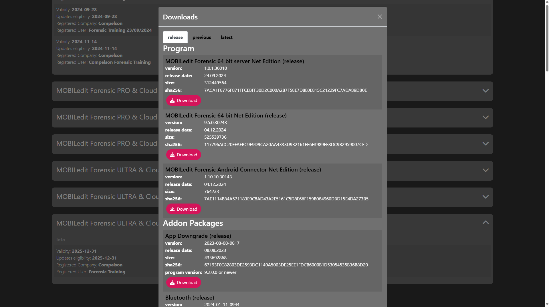The width and height of the screenshot is (549, 307).
Task: Download MOBILedit Forensic 64 bit server edition
Action: (x=183, y=100)
